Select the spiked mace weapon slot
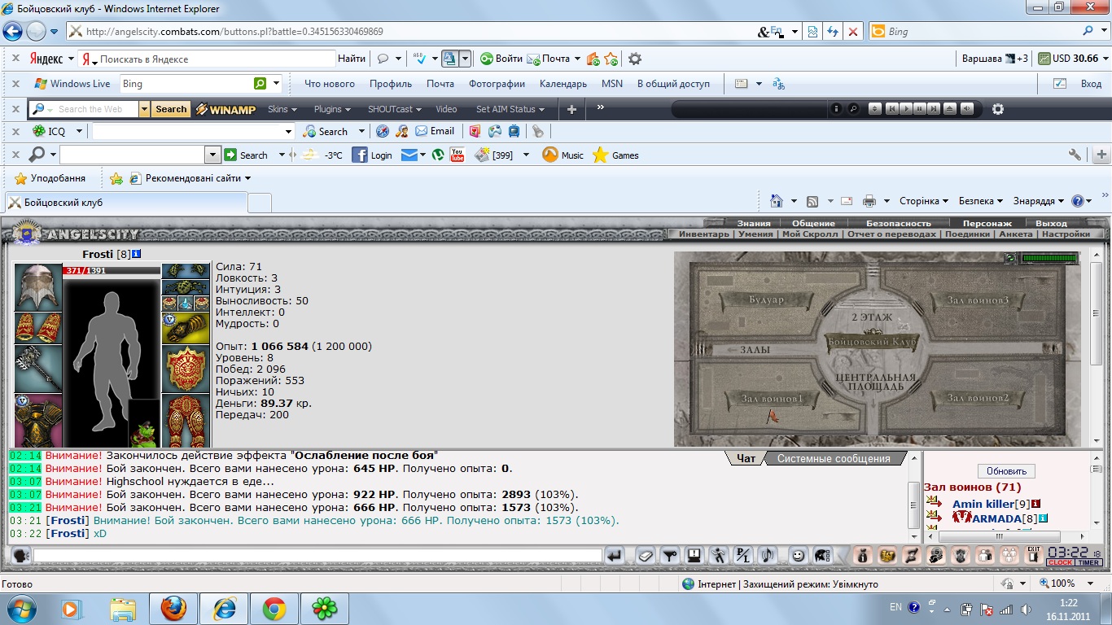The image size is (1112, 625). coord(38,369)
